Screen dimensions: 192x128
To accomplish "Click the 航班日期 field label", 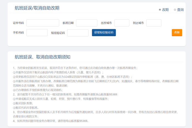I will pos(68,23).
